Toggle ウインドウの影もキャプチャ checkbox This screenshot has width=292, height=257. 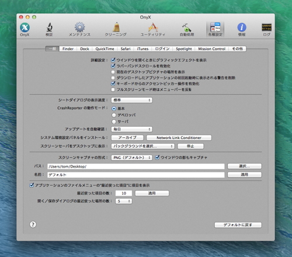[x=157, y=157]
